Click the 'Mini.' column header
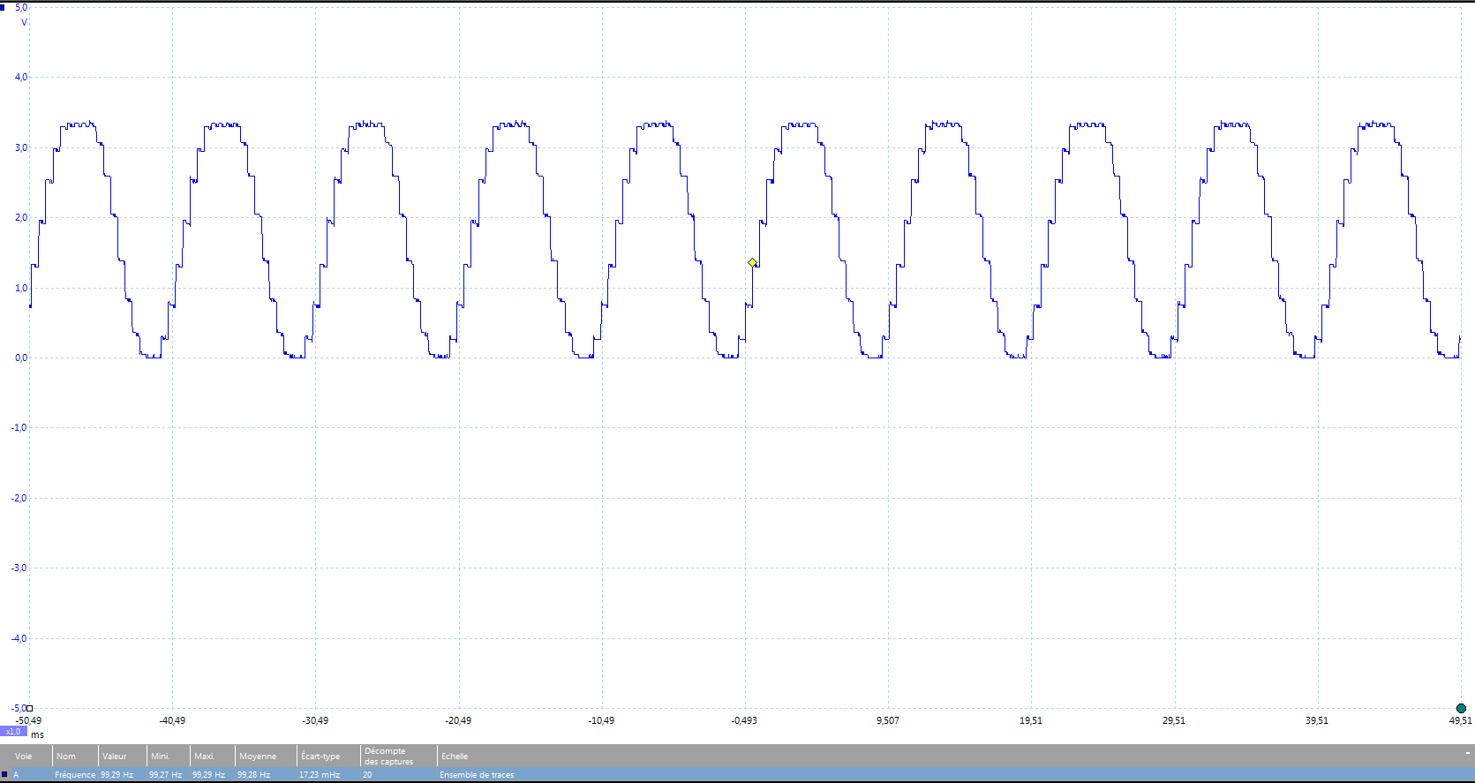This screenshot has width=1475, height=783. 160,757
